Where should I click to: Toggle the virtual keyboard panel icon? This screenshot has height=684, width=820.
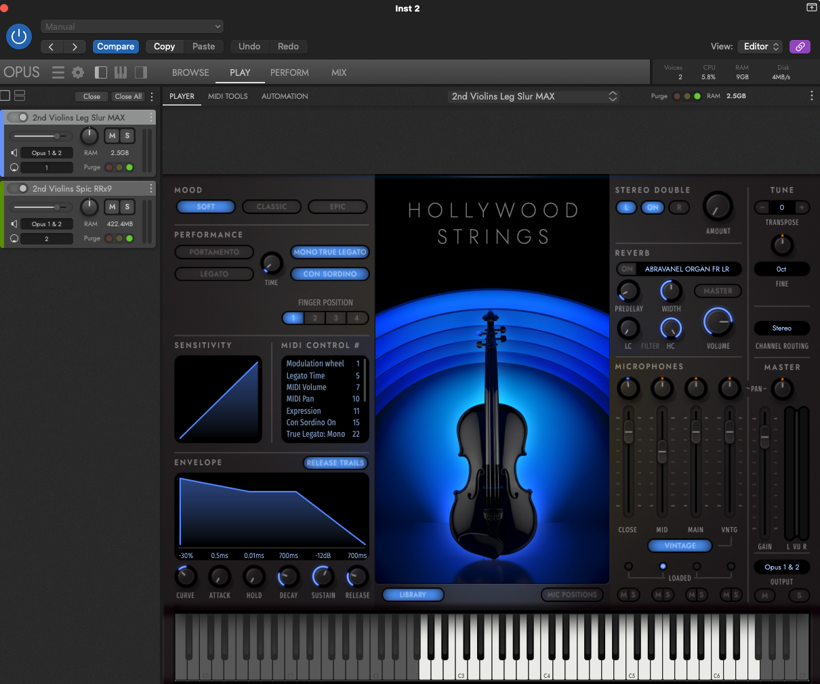(121, 72)
